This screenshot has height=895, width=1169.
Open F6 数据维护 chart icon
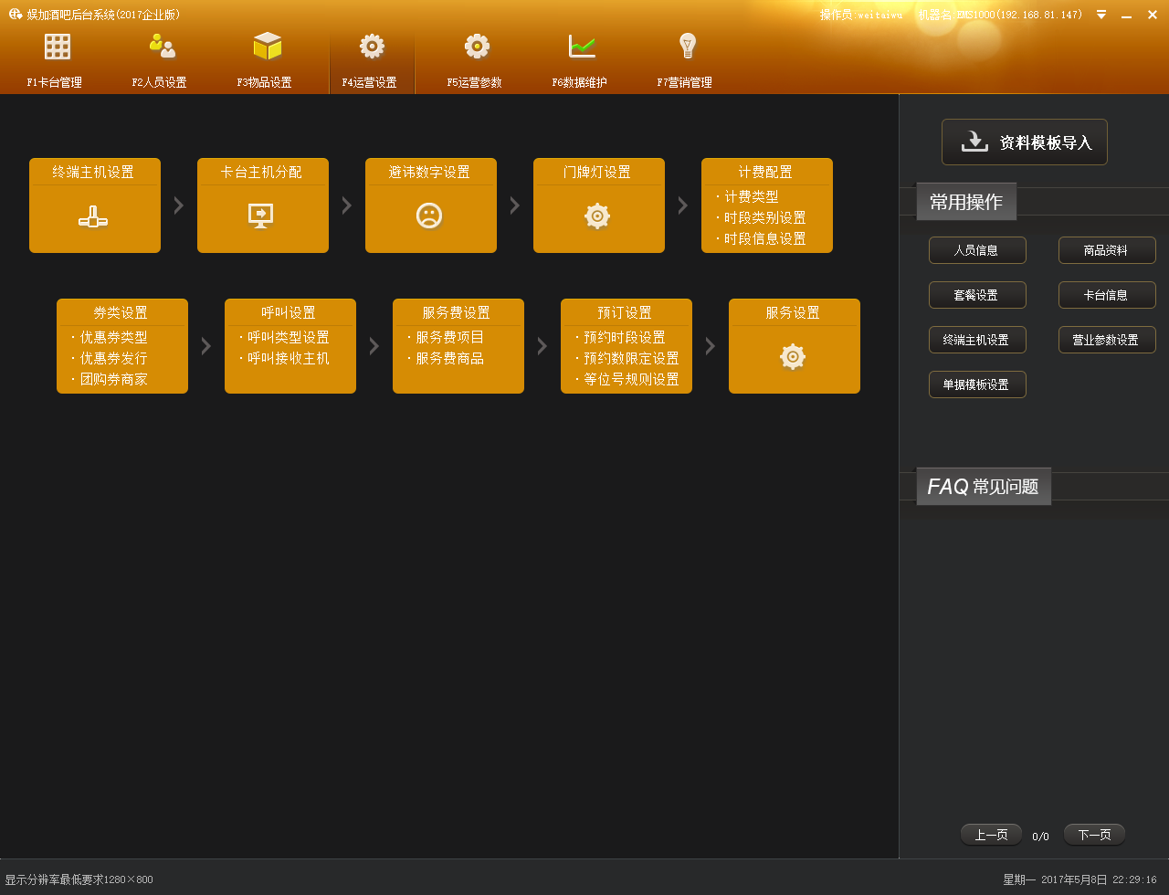pos(581,47)
